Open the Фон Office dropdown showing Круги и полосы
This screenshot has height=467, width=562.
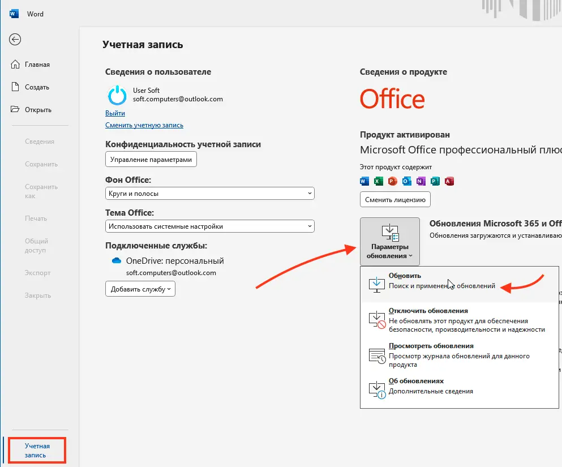click(x=209, y=193)
